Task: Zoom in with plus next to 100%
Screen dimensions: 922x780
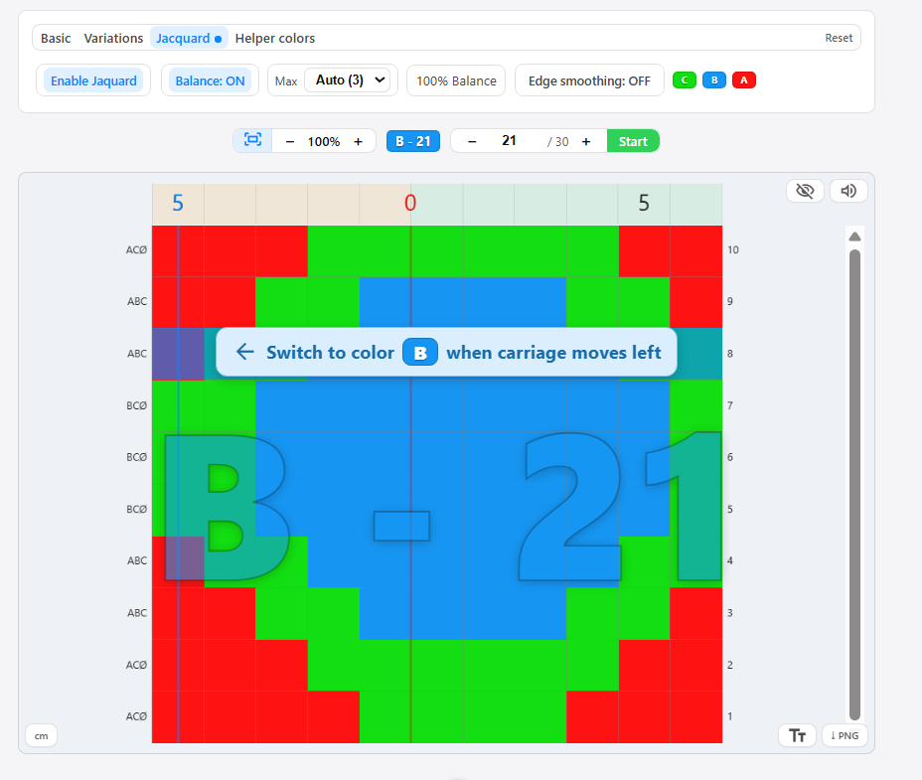Action: coord(358,141)
